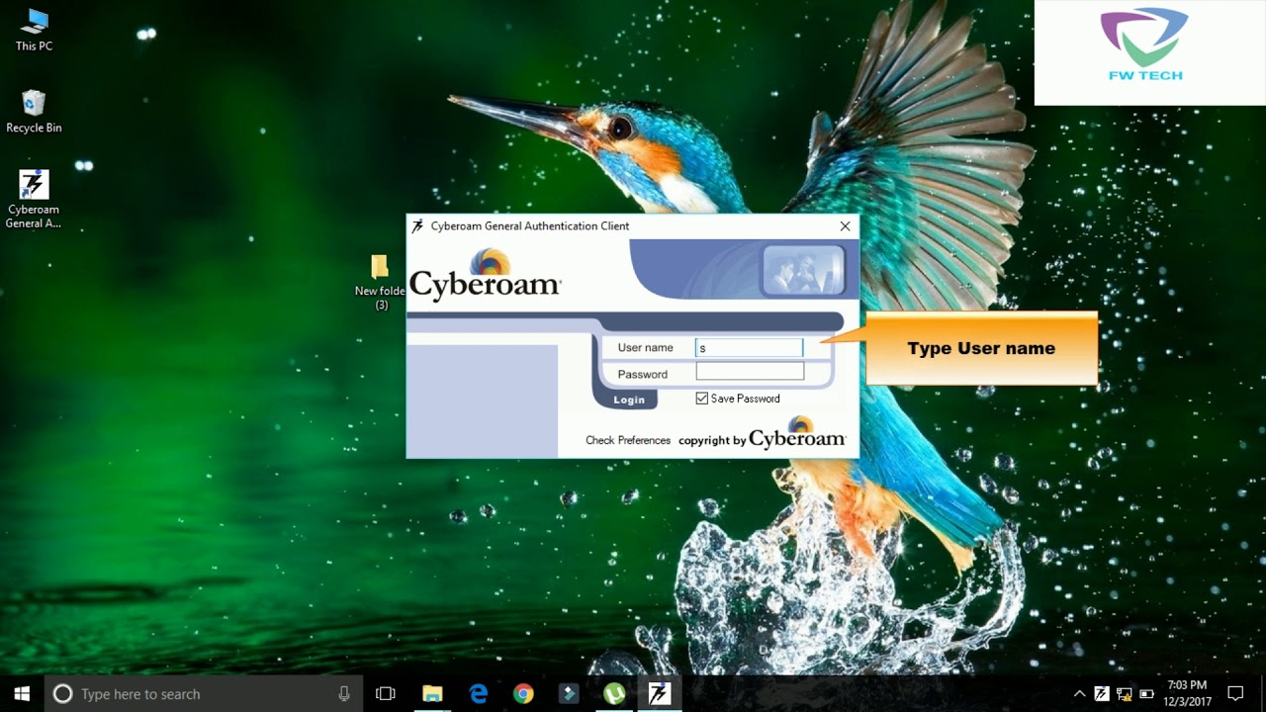The image size is (1266, 712).
Task: Click the User name label
Action: [x=645, y=347]
